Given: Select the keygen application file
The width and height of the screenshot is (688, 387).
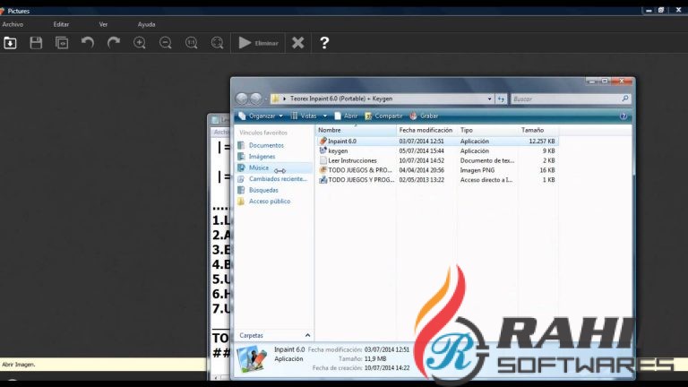Looking at the screenshot, I should [x=338, y=150].
